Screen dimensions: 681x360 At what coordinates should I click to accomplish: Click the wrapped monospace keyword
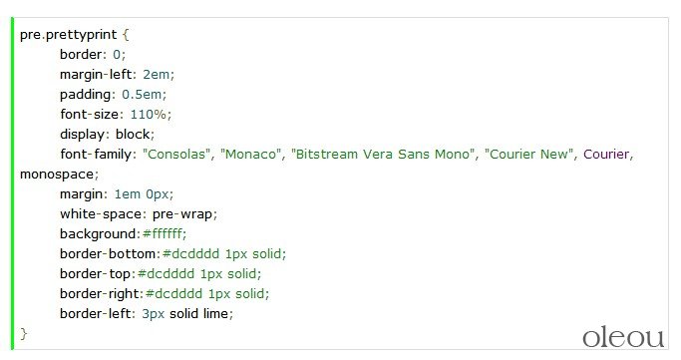[57, 175]
